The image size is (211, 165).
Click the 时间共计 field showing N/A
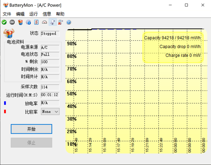point(50,77)
